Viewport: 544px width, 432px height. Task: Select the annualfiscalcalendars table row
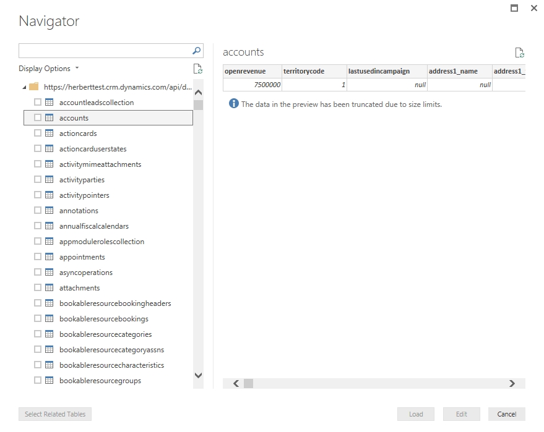coord(108,226)
